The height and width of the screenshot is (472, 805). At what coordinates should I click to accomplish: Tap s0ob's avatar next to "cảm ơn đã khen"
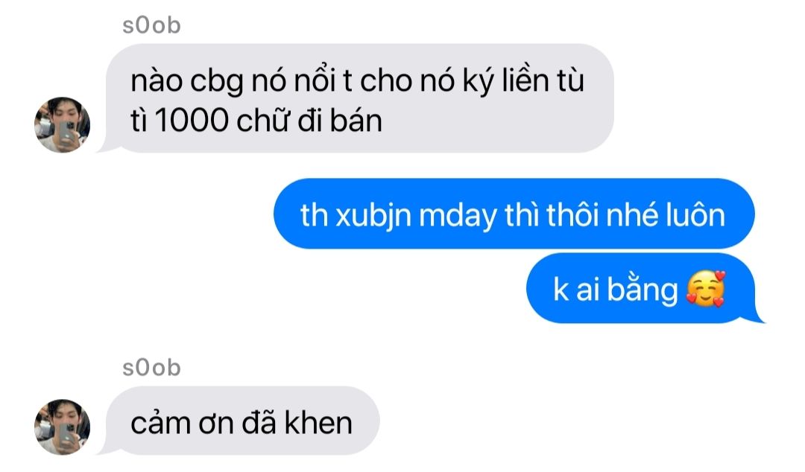pyautogui.click(x=62, y=427)
